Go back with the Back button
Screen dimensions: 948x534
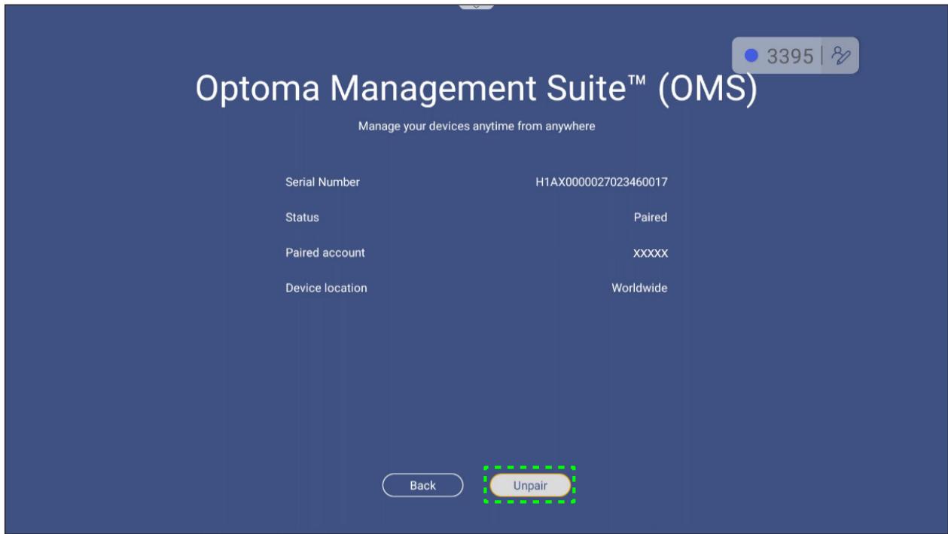click(422, 486)
